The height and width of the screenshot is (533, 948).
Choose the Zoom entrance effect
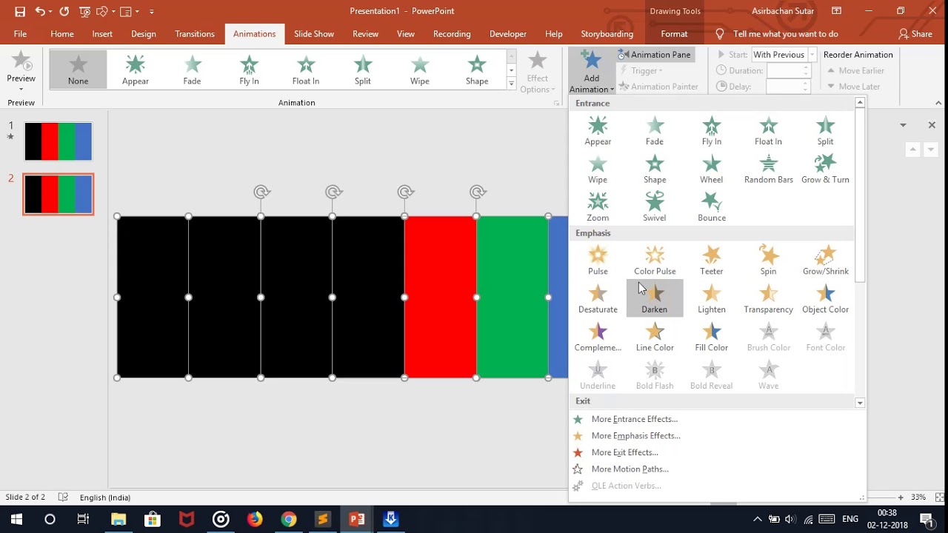click(598, 207)
